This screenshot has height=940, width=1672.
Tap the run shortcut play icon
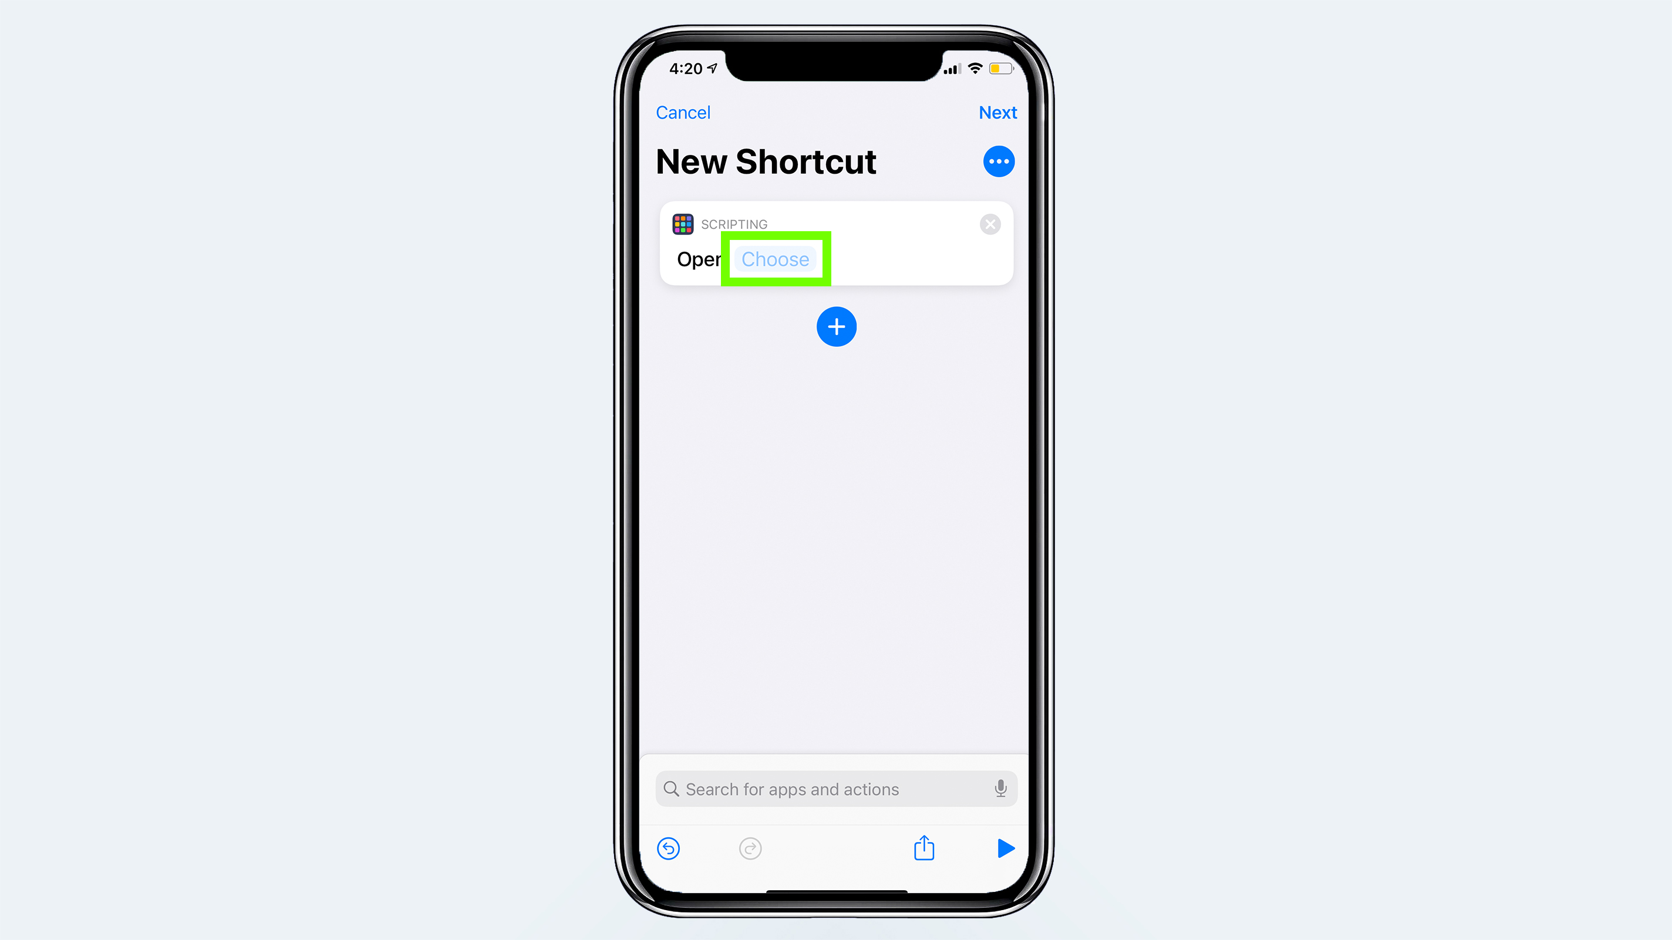[1004, 848]
